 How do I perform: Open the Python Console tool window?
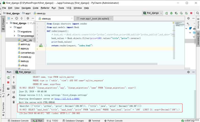113,120
